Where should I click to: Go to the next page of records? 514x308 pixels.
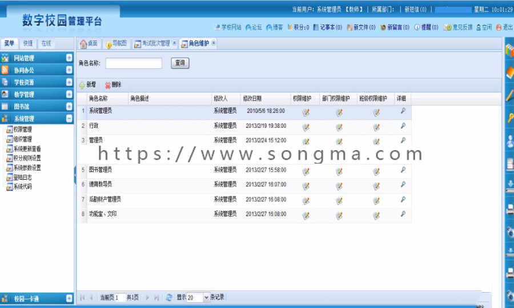147,298
